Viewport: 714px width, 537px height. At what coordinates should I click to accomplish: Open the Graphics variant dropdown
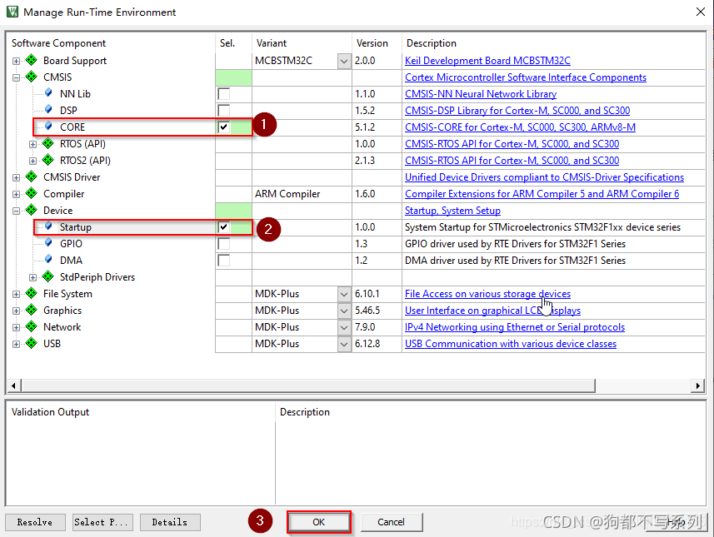[x=344, y=311]
